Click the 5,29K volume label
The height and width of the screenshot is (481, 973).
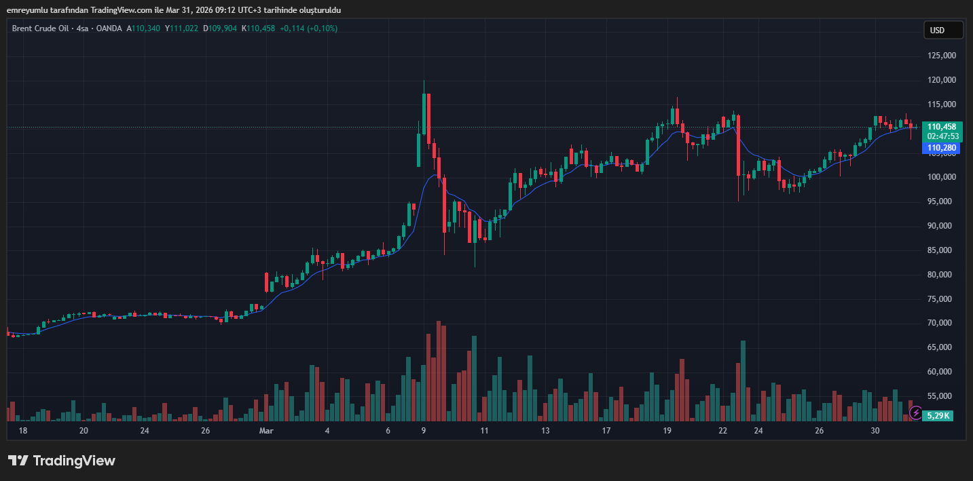tap(941, 415)
